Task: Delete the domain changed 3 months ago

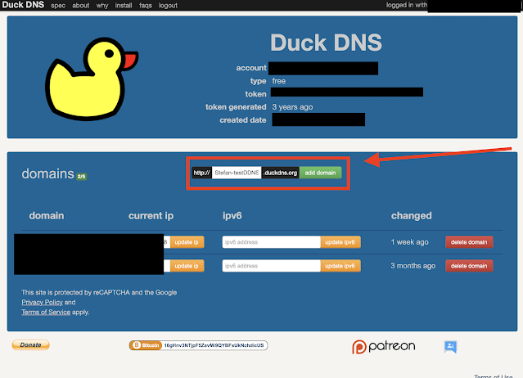Action: click(469, 266)
